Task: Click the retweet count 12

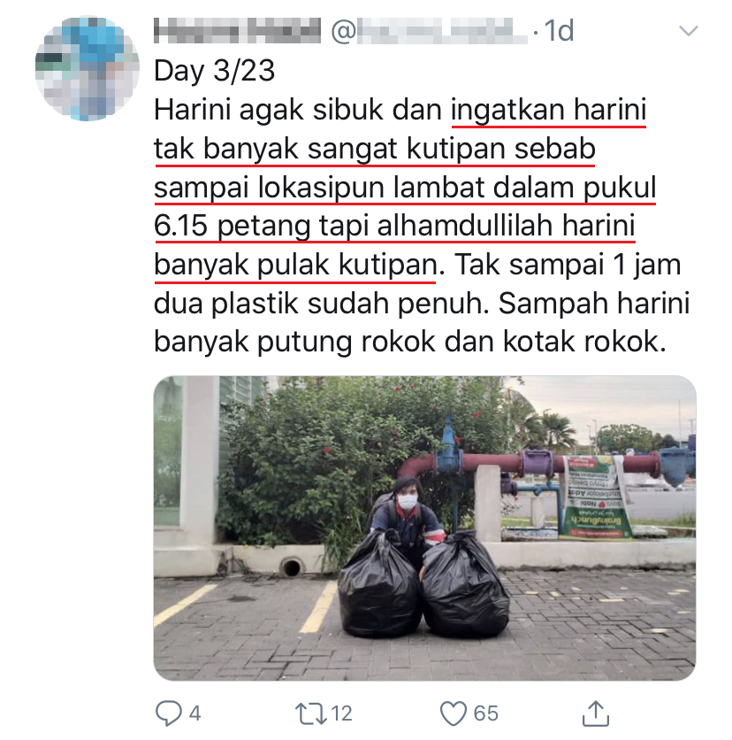Action: 342,713
